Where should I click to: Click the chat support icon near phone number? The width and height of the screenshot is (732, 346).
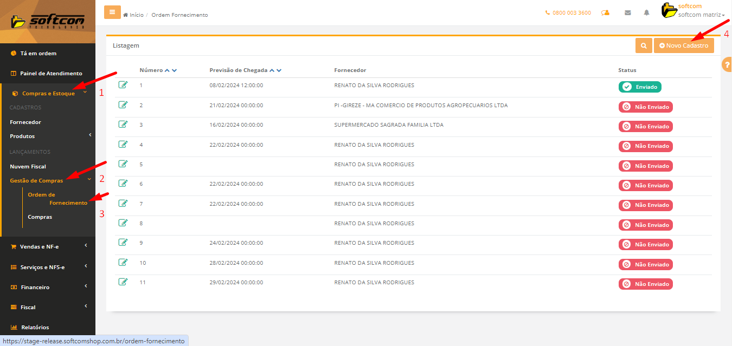click(x=605, y=13)
